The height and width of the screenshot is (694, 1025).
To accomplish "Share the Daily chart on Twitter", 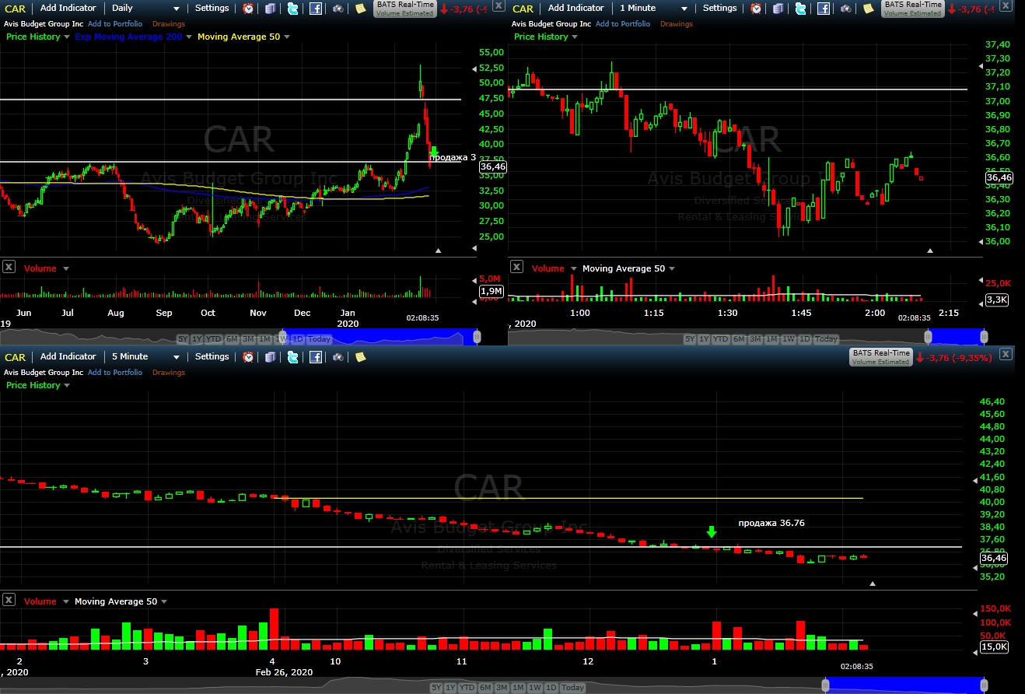I will pyautogui.click(x=292, y=9).
